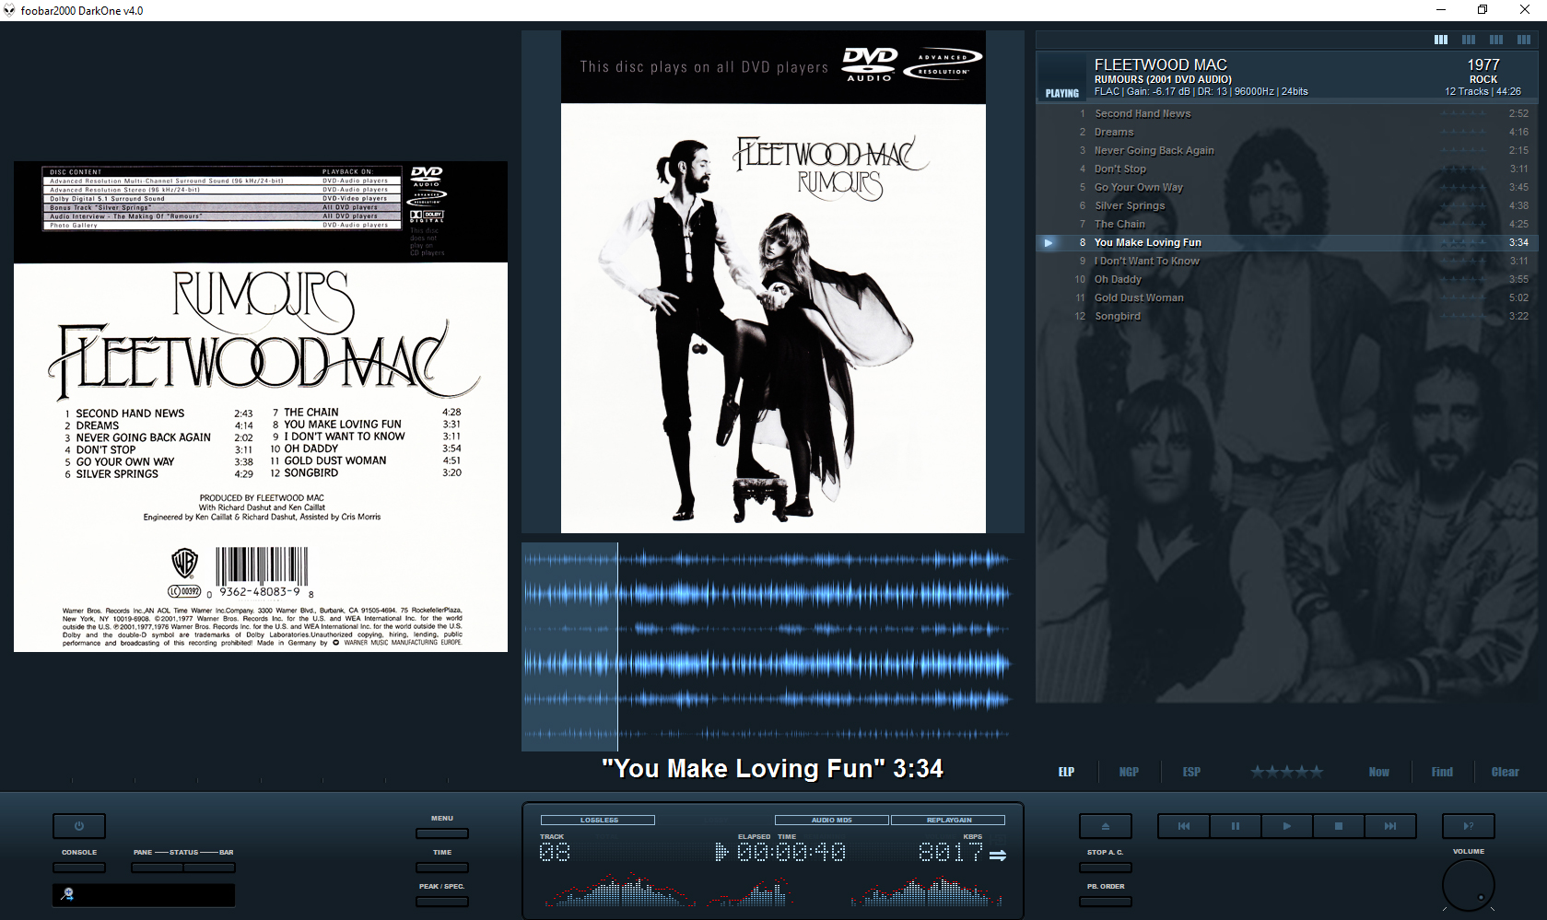Select the fourth layout view icon

1524,40
